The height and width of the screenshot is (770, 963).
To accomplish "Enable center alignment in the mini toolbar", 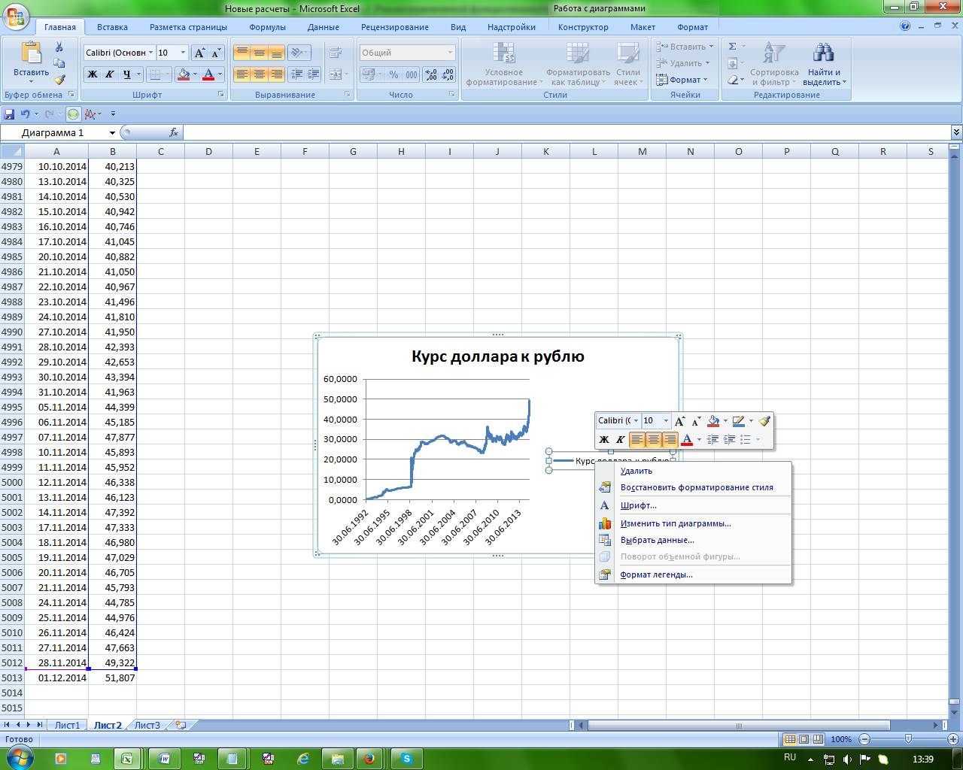I will pos(653,440).
